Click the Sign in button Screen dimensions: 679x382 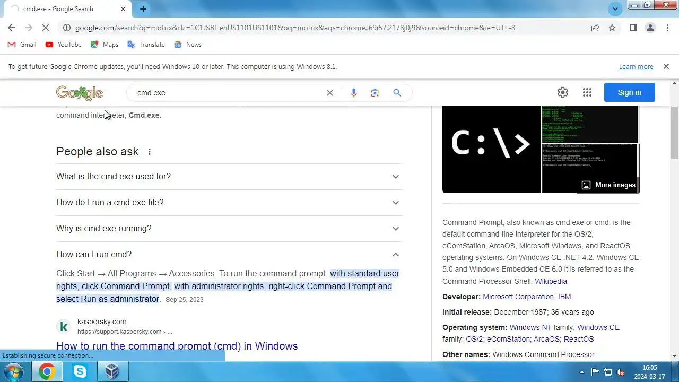tap(629, 92)
